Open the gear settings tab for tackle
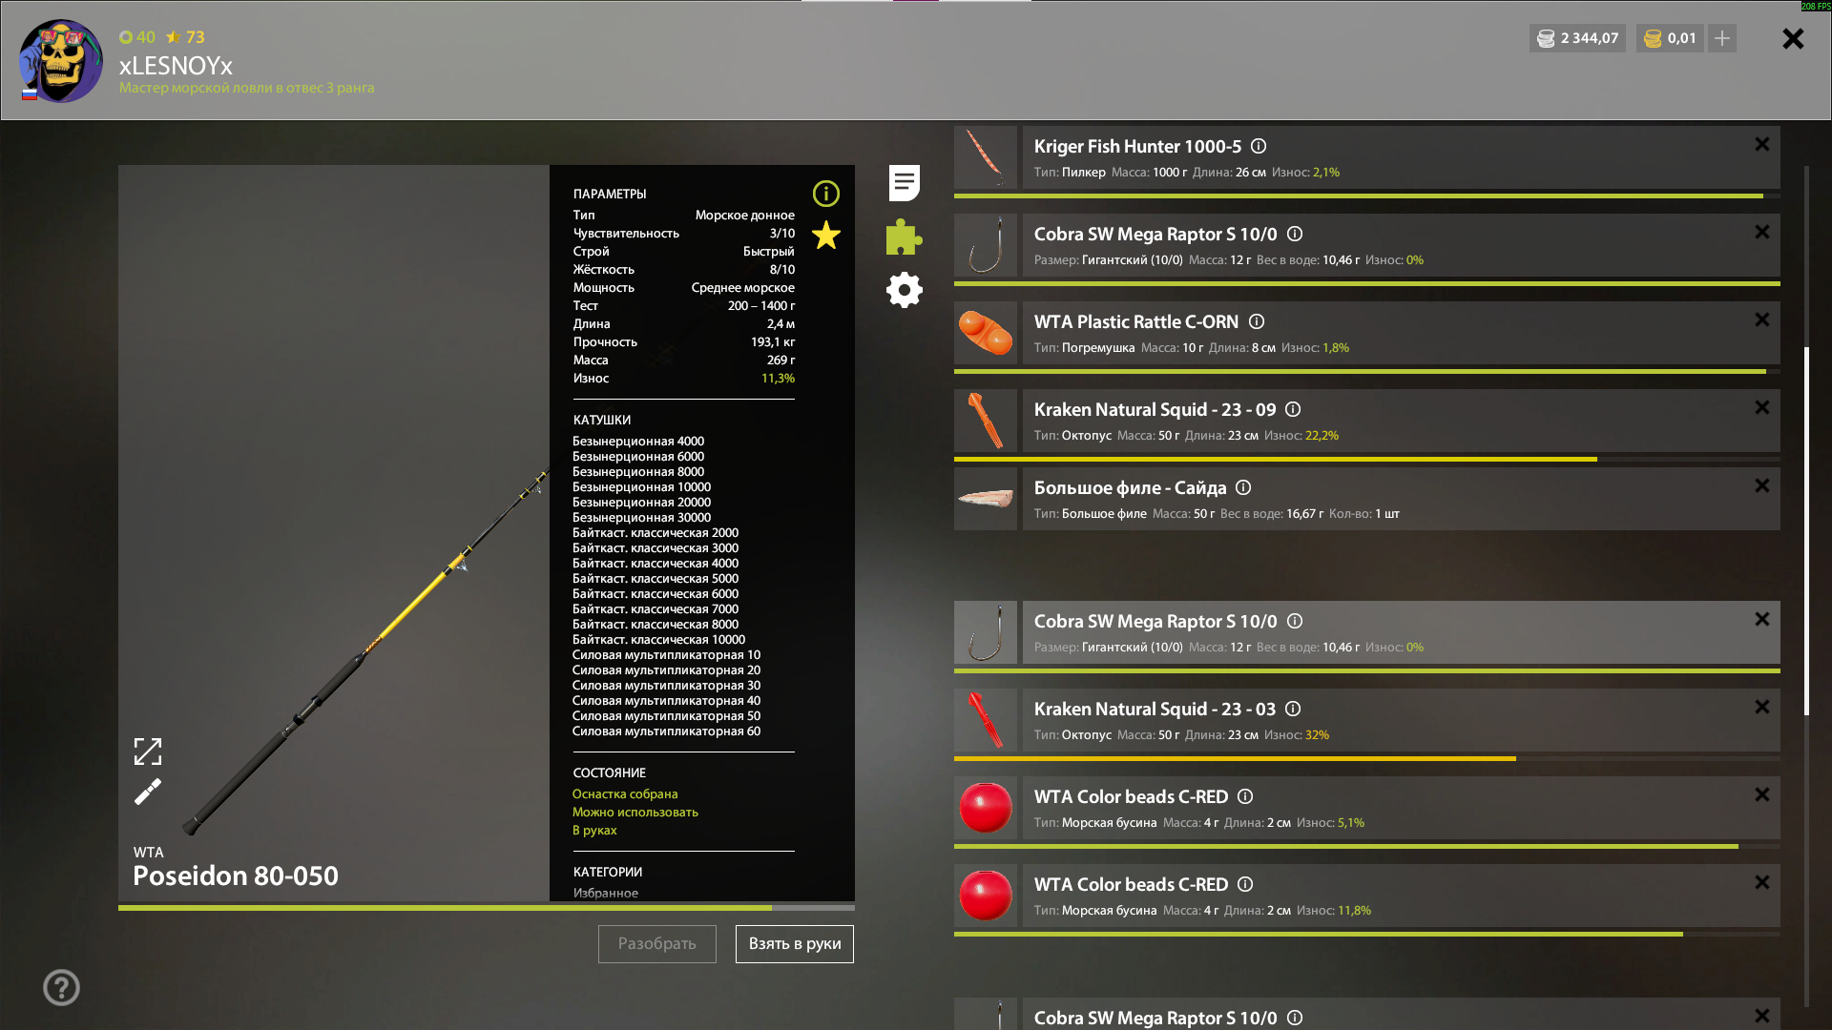 (904, 290)
